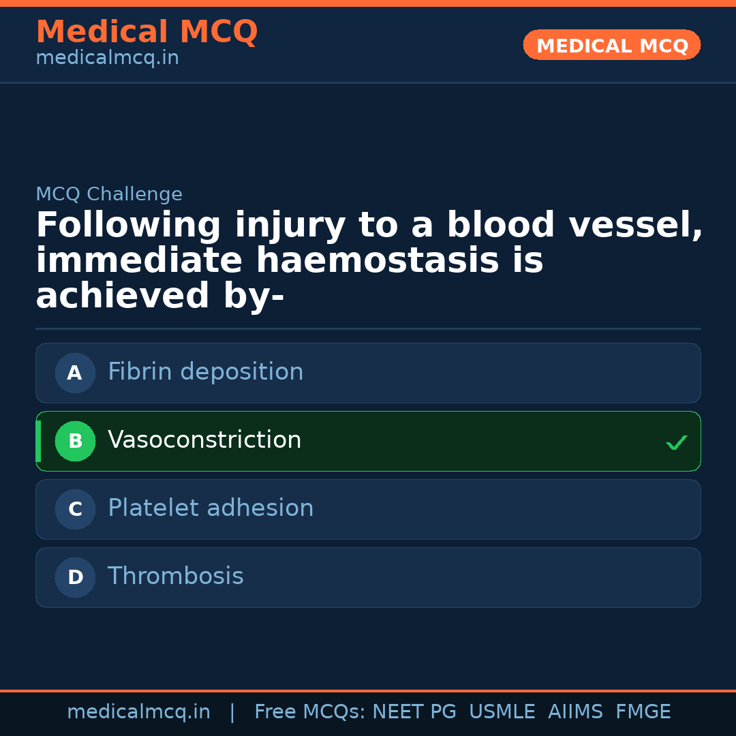The height and width of the screenshot is (736, 736).
Task: Open the medicalmcq.in link in footer
Action: [138, 712]
